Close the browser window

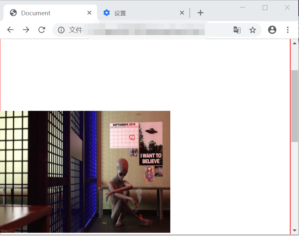click(287, 7)
